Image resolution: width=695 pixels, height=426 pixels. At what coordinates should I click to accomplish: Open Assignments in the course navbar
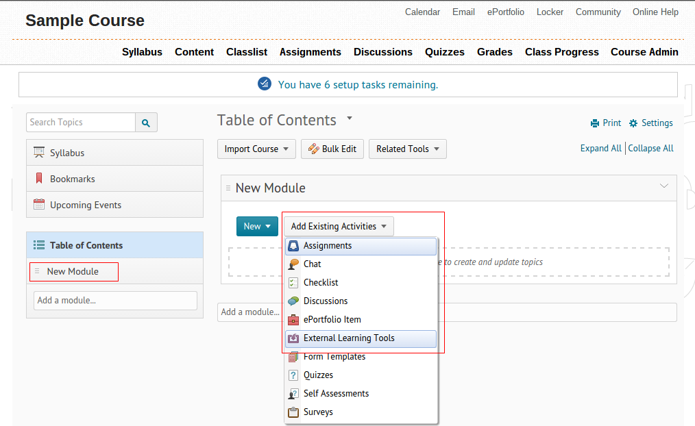pos(310,52)
